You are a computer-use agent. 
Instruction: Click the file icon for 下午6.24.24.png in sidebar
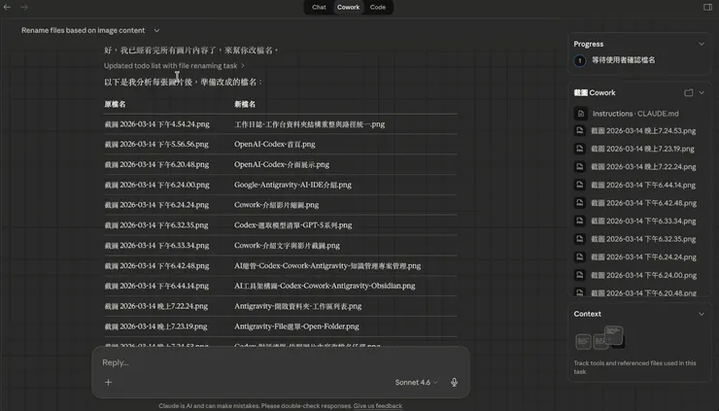580,257
